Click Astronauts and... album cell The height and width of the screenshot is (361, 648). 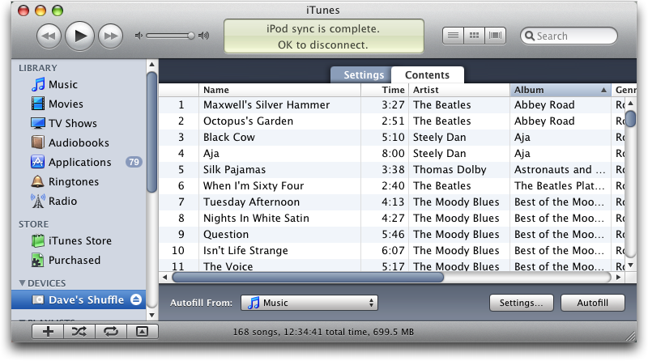point(560,170)
